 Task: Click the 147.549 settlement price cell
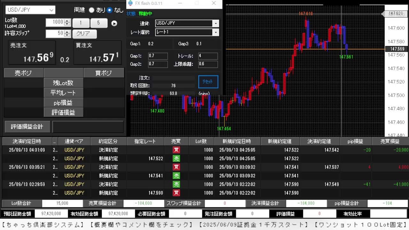click(320, 184)
